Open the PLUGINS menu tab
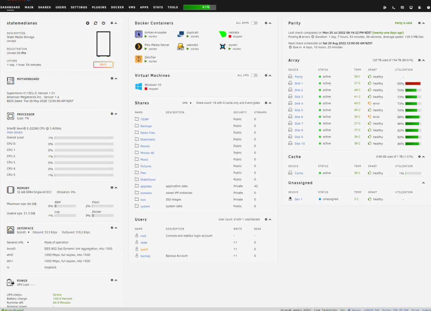Viewport: 431px width, 311px height. pyautogui.click(x=99, y=7)
